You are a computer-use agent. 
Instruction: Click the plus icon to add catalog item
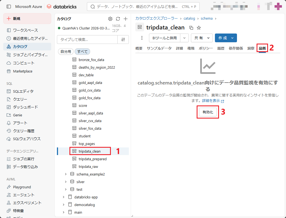pos(126,19)
